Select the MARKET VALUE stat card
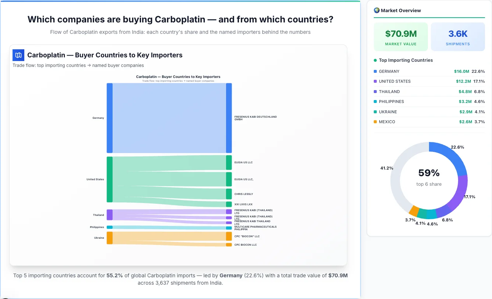The image size is (492, 299). pyautogui.click(x=401, y=36)
